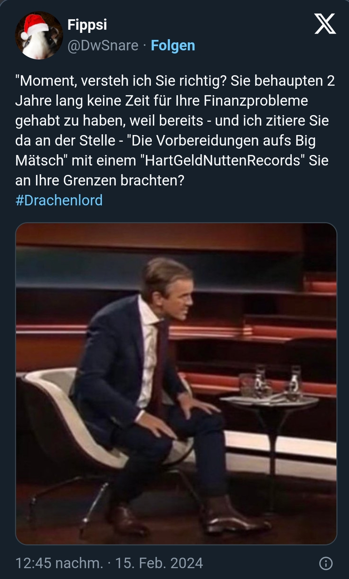
Task: Open the X logo link
Action: 325,24
